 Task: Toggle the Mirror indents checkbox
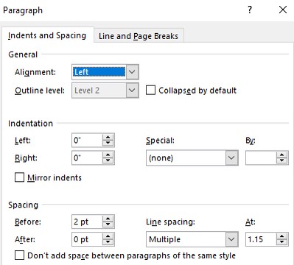pos(20,177)
